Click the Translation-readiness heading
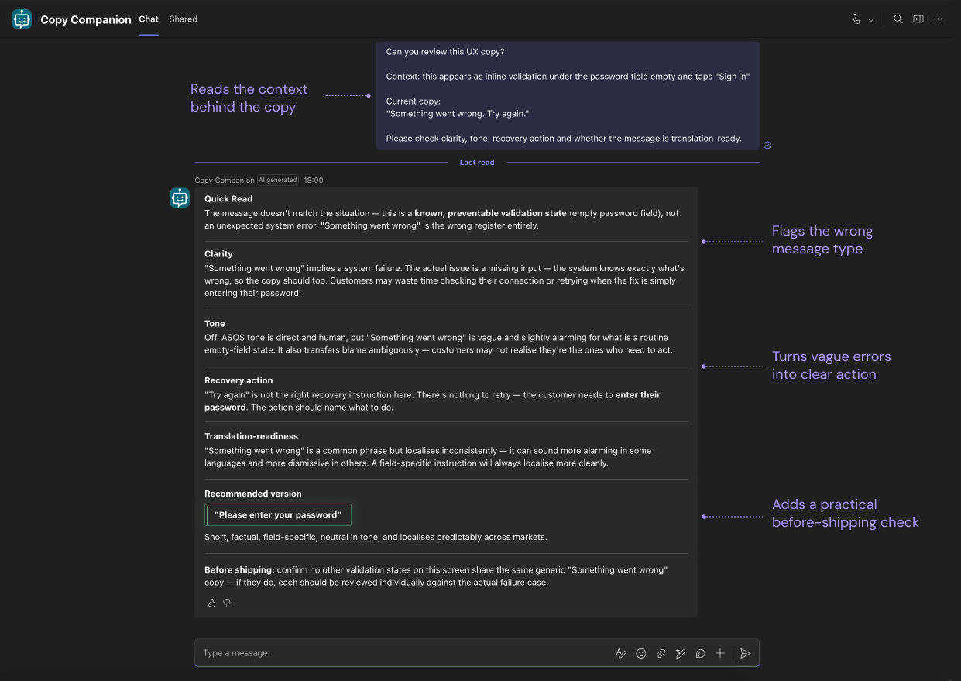The image size is (961, 681). [x=251, y=436]
